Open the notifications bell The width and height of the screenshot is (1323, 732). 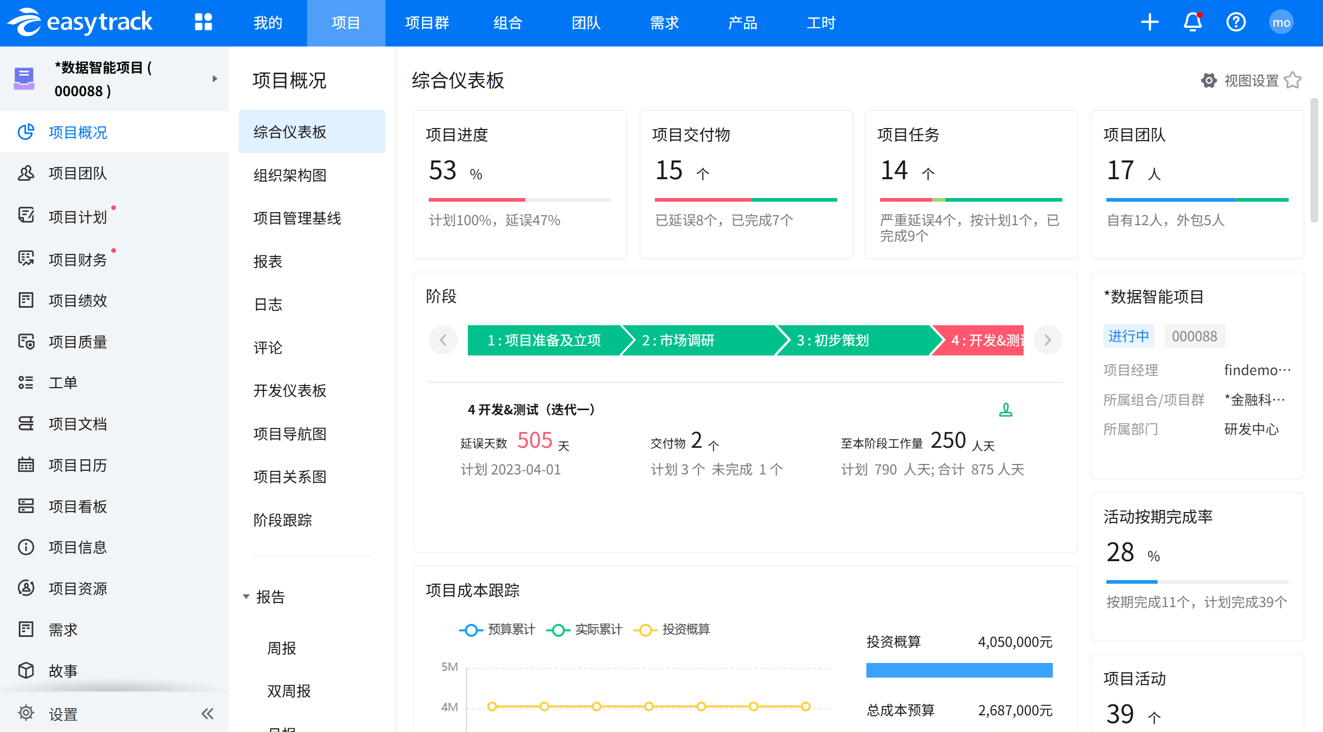[x=1193, y=22]
